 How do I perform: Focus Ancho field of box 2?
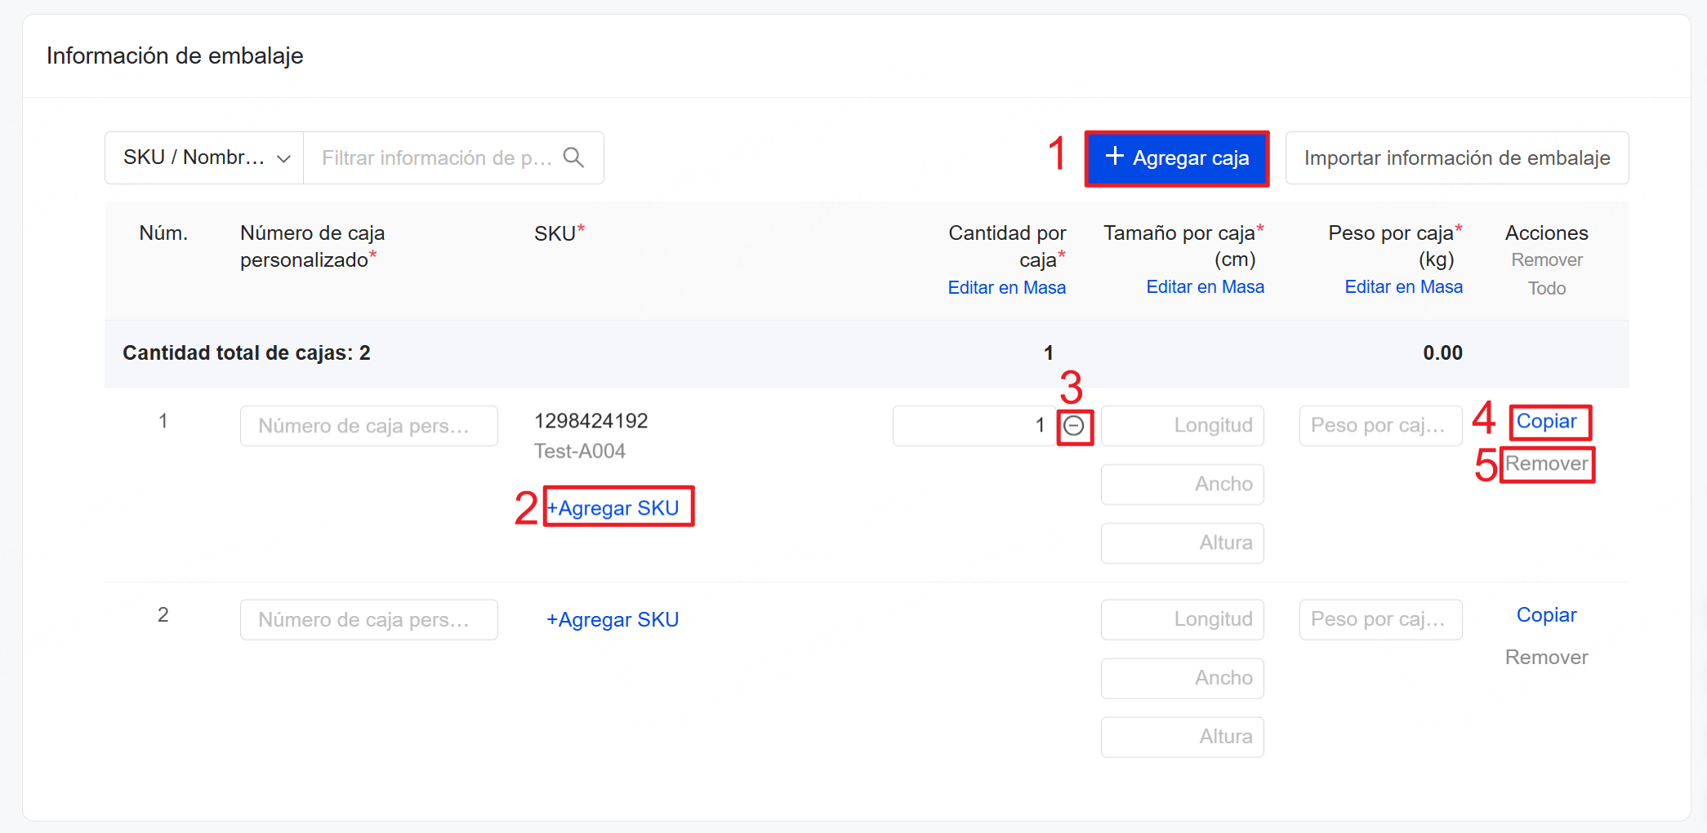(x=1183, y=679)
